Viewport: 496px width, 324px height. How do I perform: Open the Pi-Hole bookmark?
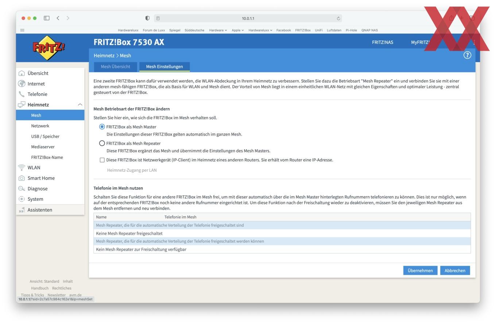pos(351,30)
